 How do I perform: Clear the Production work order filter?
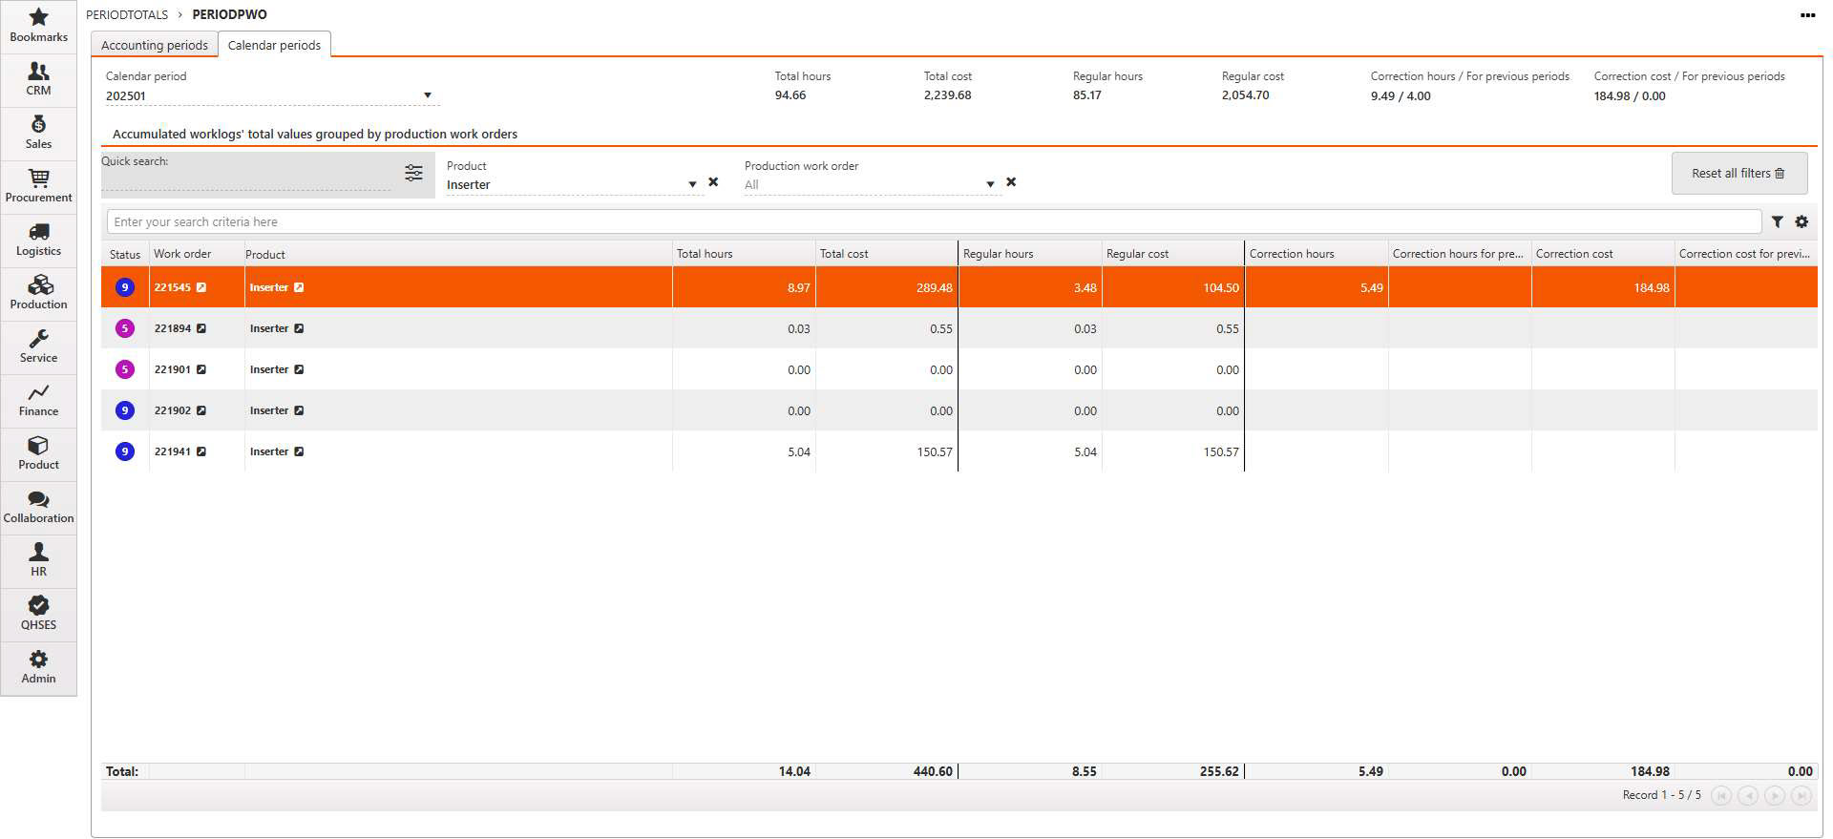point(1011,182)
